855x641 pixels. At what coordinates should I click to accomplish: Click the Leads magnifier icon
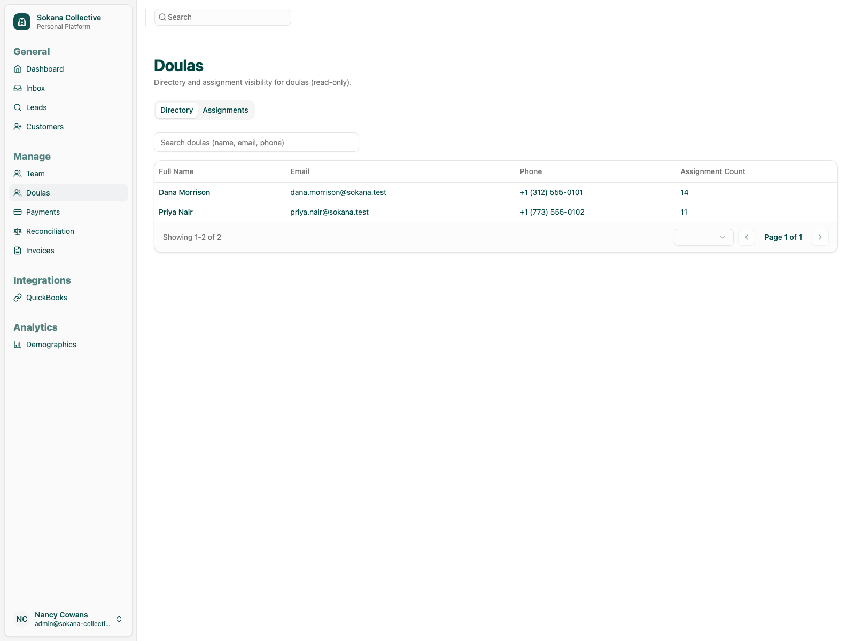18,107
